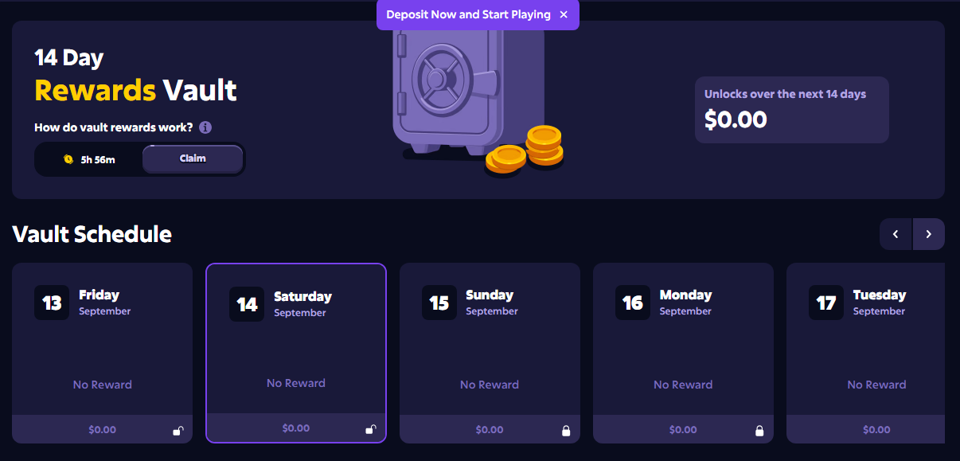960x461 pixels.
Task: Click the info icon beside vault rewards question
Action: tap(205, 127)
